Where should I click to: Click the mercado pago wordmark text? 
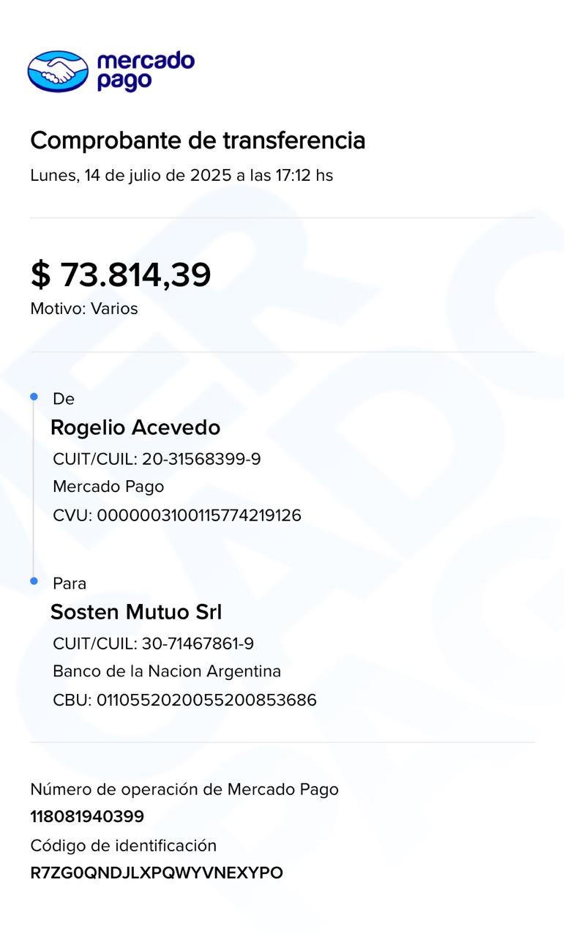145,71
